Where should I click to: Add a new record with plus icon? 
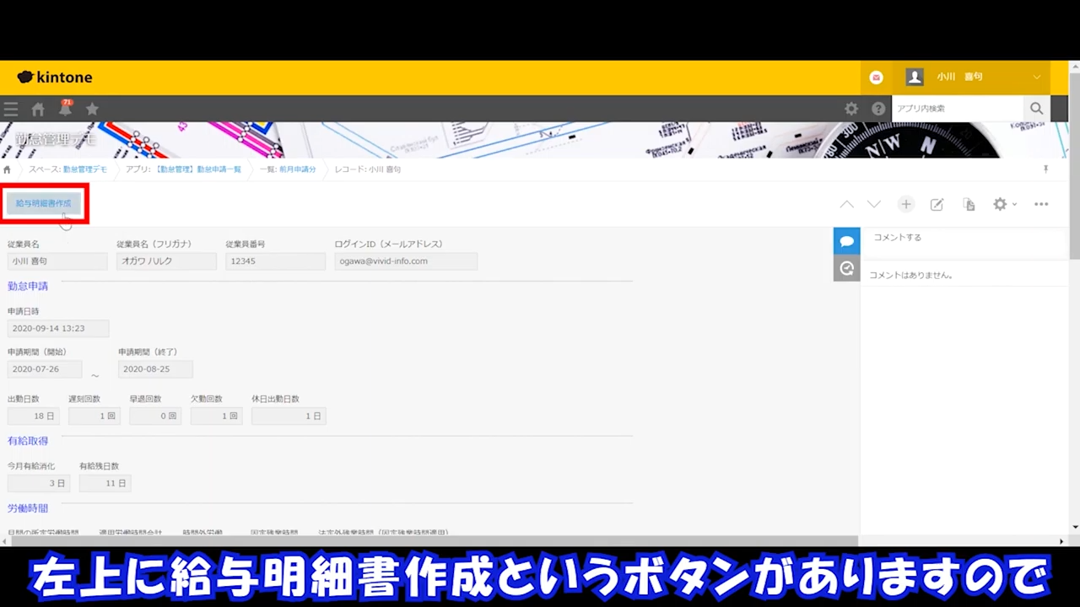[x=906, y=204]
